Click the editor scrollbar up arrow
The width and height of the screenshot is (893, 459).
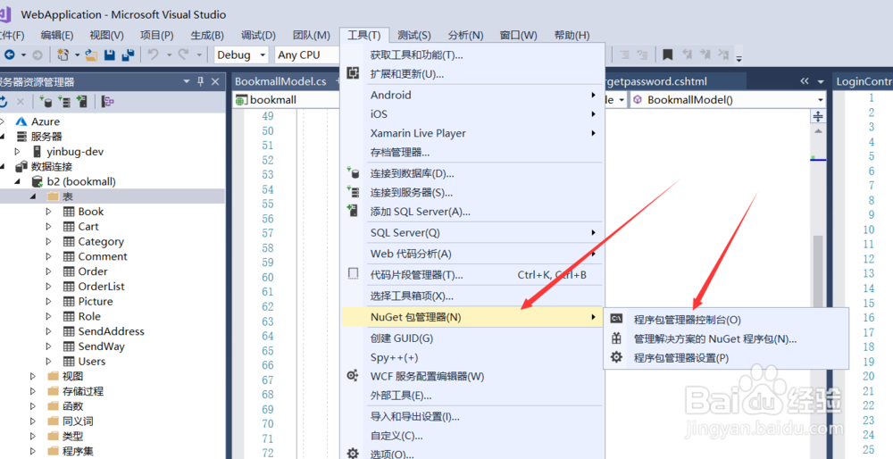[x=818, y=131]
